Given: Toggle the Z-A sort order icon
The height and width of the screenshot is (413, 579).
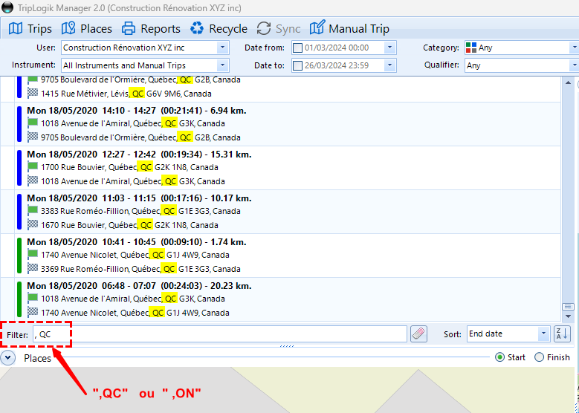Looking at the screenshot, I should [563, 334].
